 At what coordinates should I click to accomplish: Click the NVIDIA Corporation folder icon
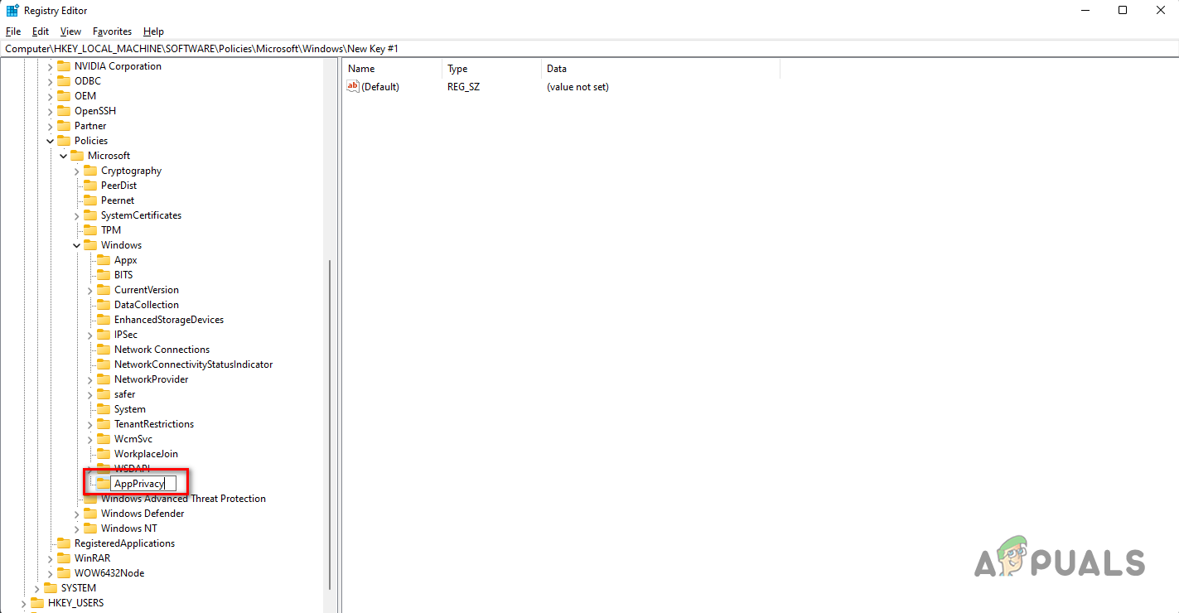(x=64, y=66)
